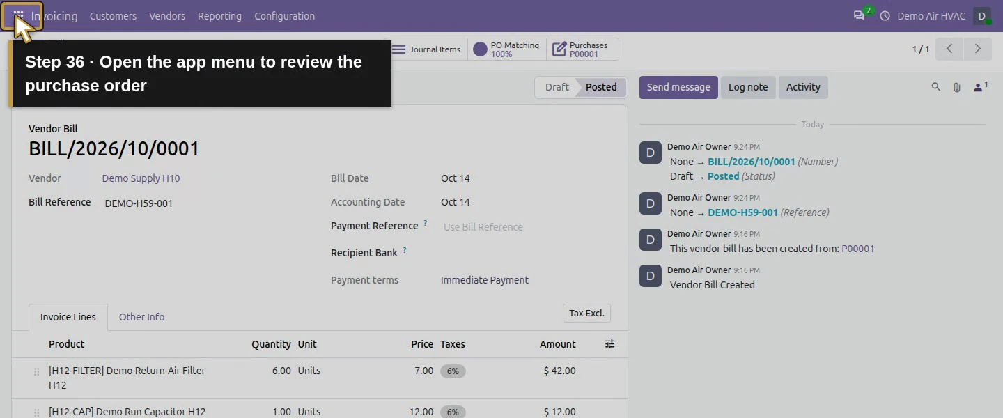
Task: Go to previous record arrow
Action: 949,49
